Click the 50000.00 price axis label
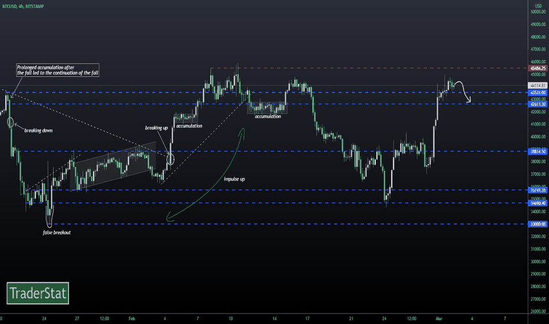 point(538,12)
